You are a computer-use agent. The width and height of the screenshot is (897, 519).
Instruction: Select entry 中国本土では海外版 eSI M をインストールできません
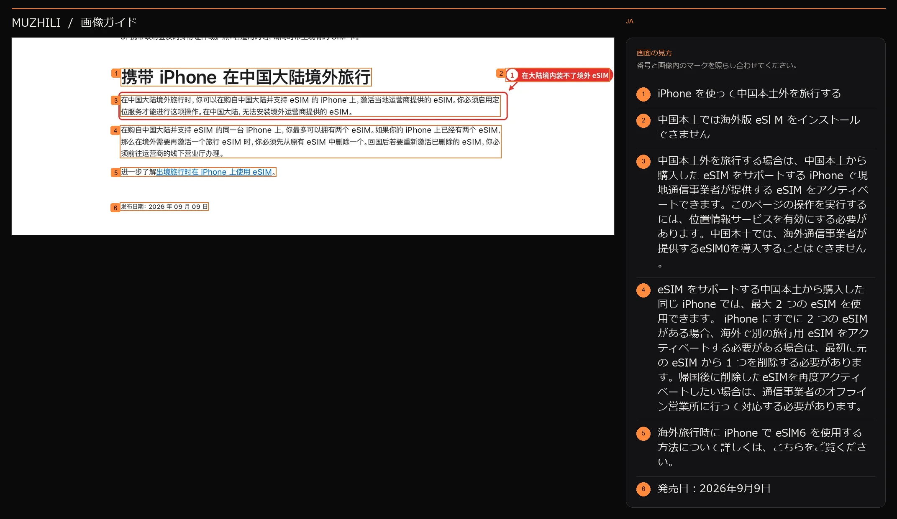[x=759, y=127]
